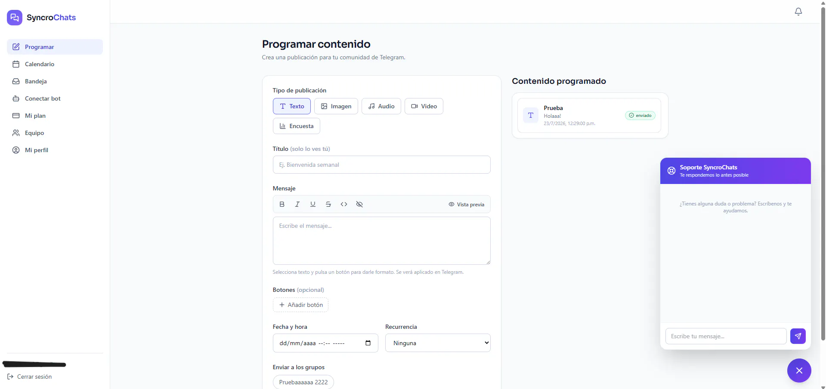Click the enviado status badge
Screen dimensions: 826x389
coord(640,115)
